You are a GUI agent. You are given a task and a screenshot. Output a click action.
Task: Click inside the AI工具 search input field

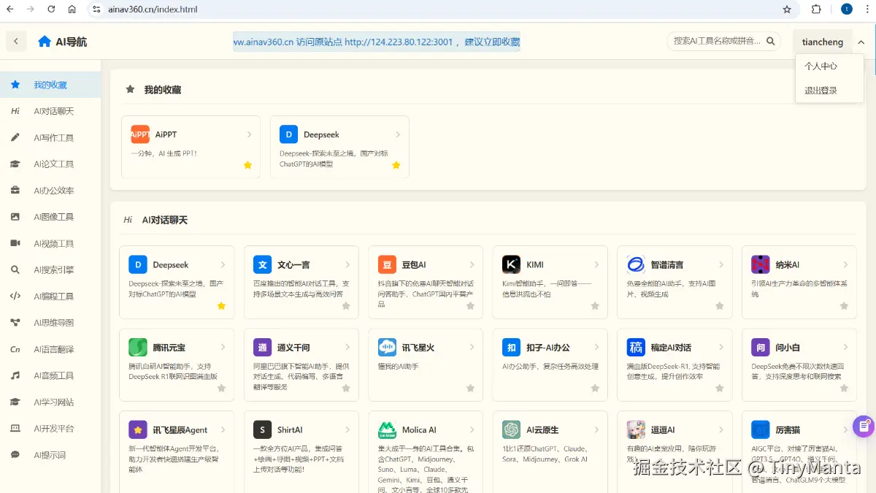coord(719,42)
